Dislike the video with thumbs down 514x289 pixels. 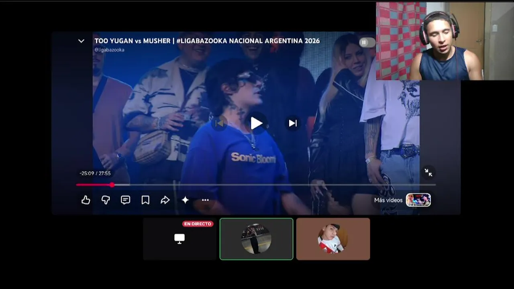point(106,200)
